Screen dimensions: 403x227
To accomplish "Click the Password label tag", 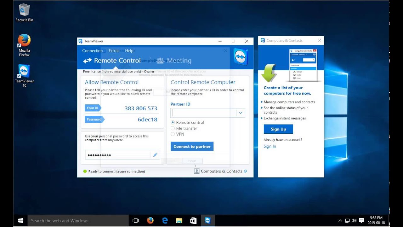I will (x=94, y=119).
